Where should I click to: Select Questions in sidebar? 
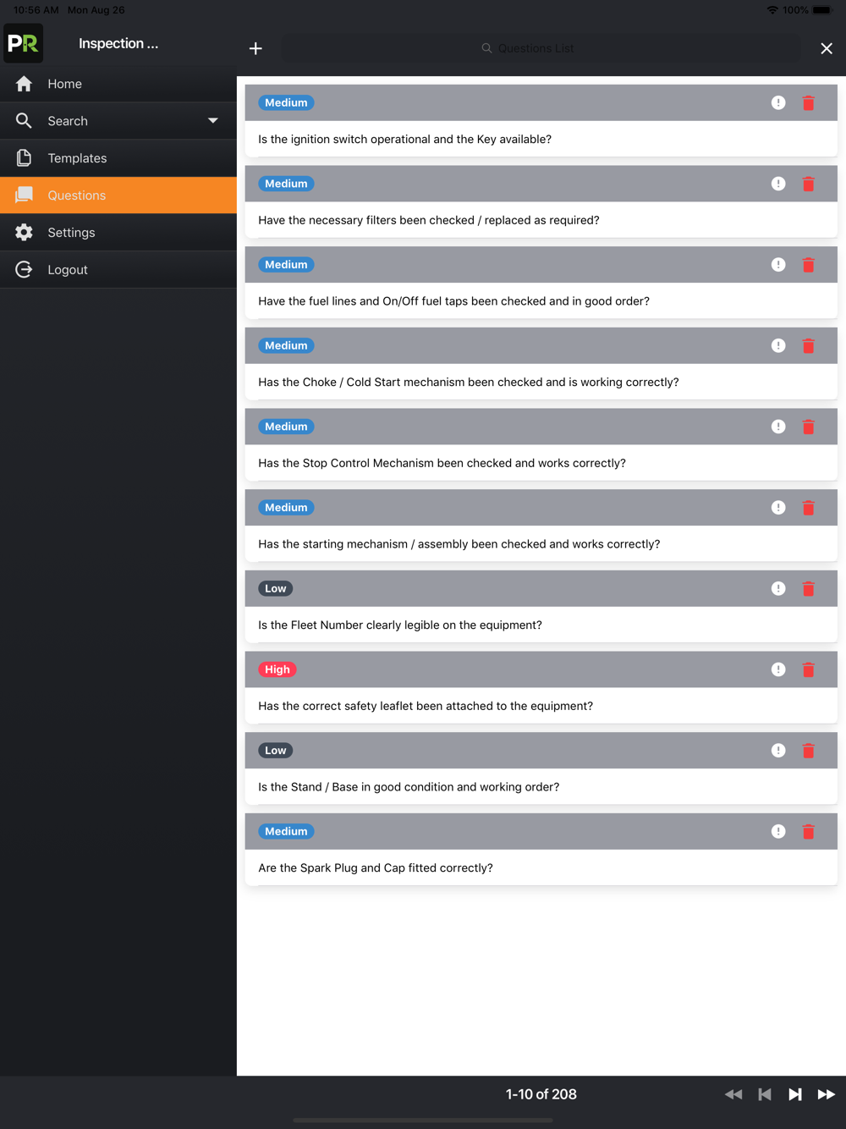[x=118, y=196]
